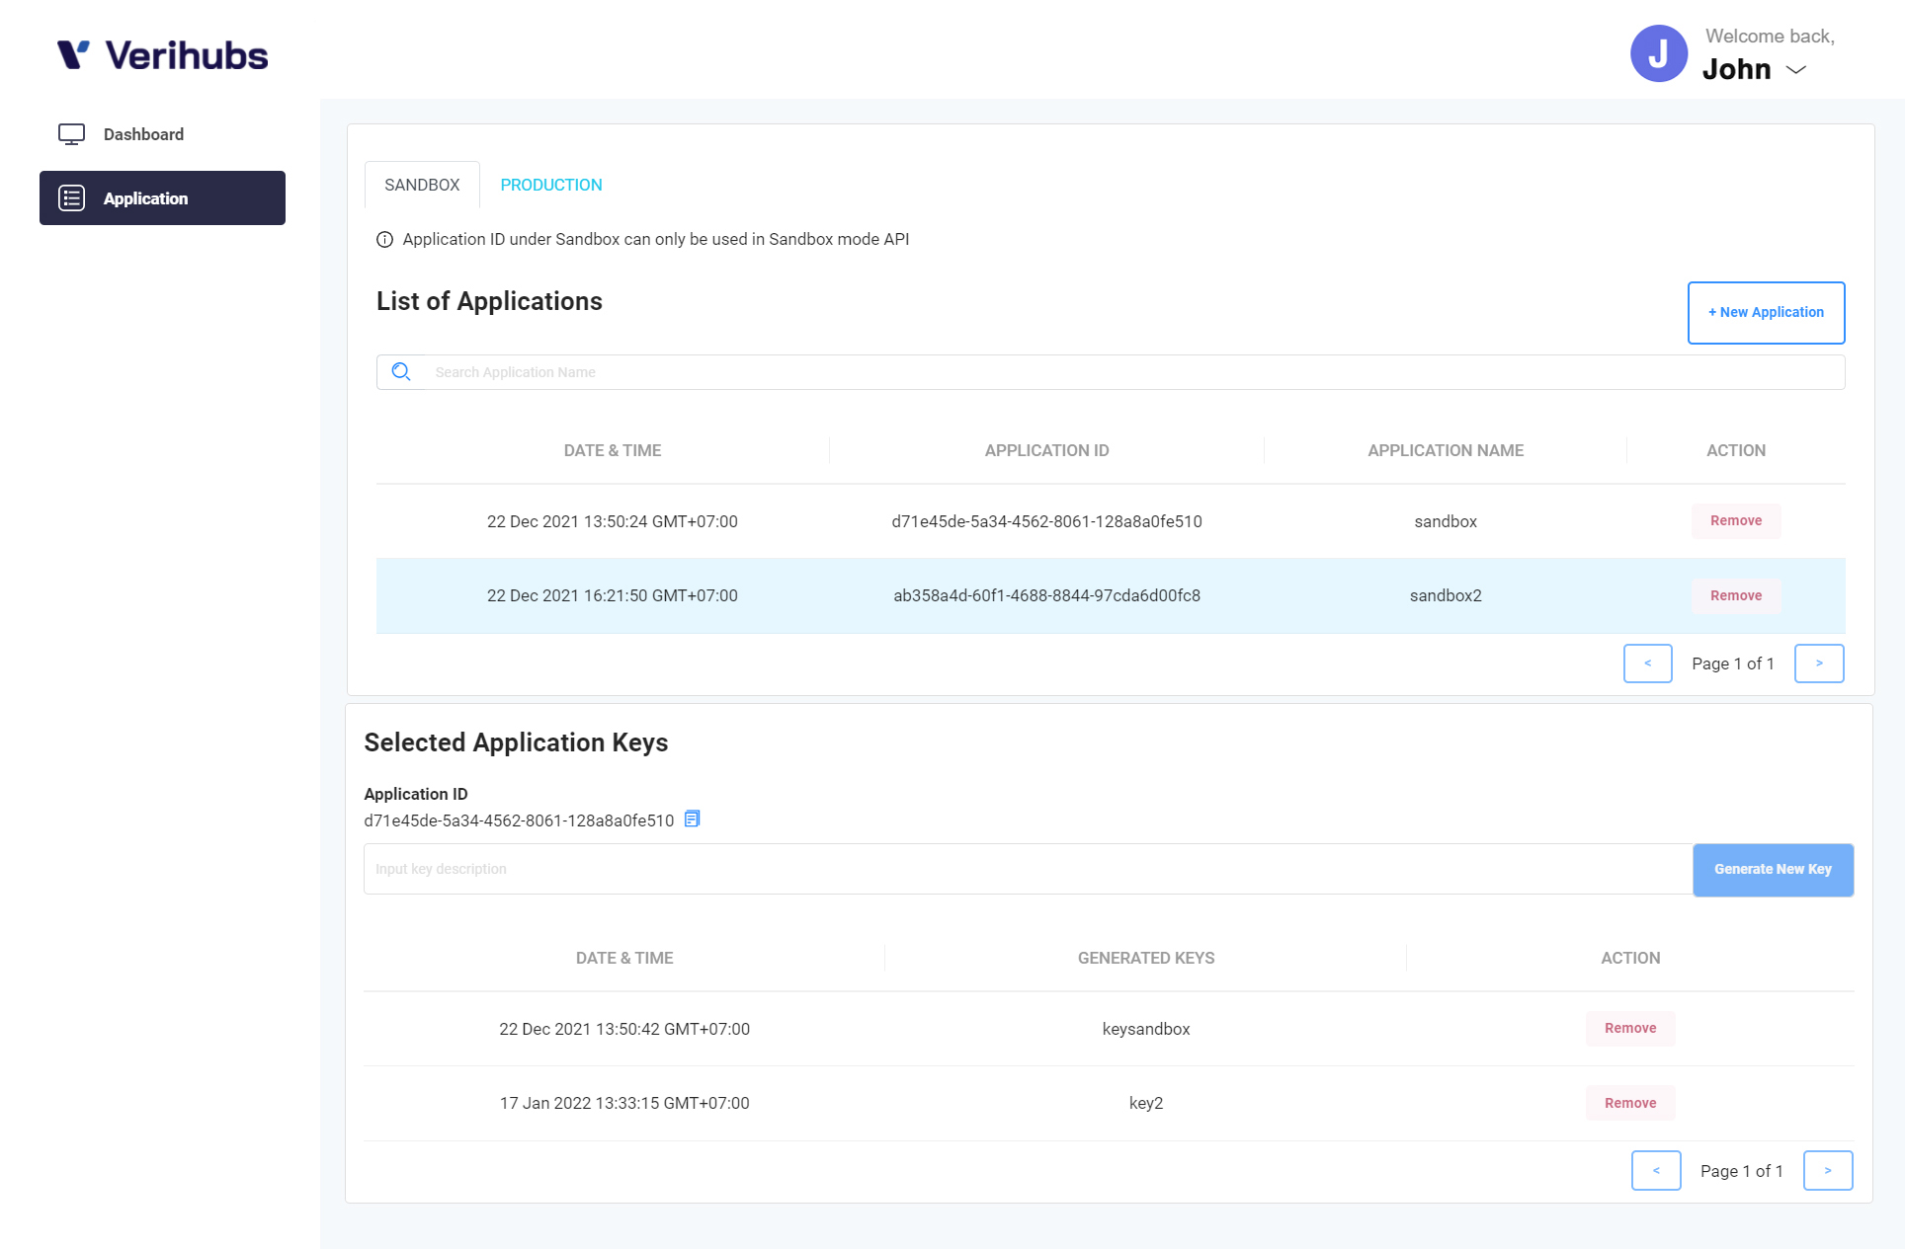1905x1249 pixels.
Task: Switch to the PRODUCTION tab
Action: tap(550, 185)
